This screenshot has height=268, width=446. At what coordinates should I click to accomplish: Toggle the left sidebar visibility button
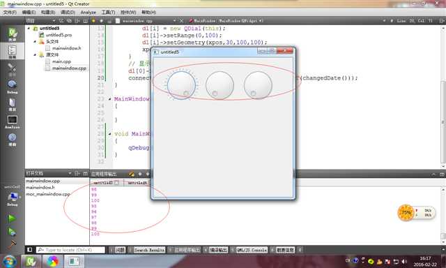point(29,250)
